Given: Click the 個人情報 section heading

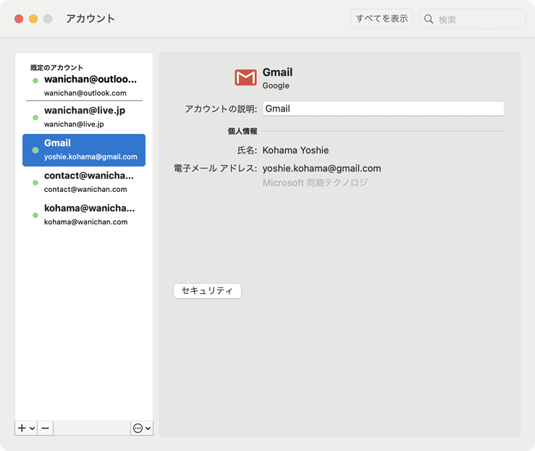Looking at the screenshot, I should tap(243, 131).
